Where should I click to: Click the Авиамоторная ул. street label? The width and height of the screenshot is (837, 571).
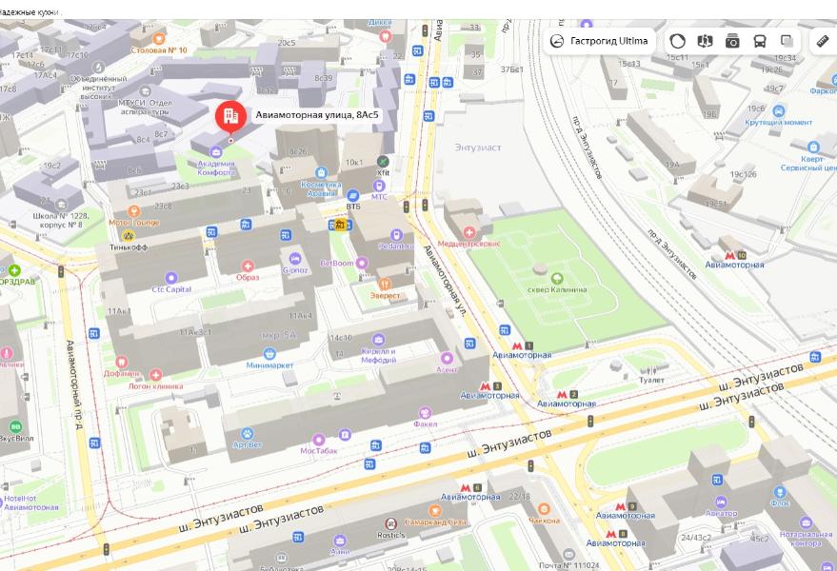446,281
